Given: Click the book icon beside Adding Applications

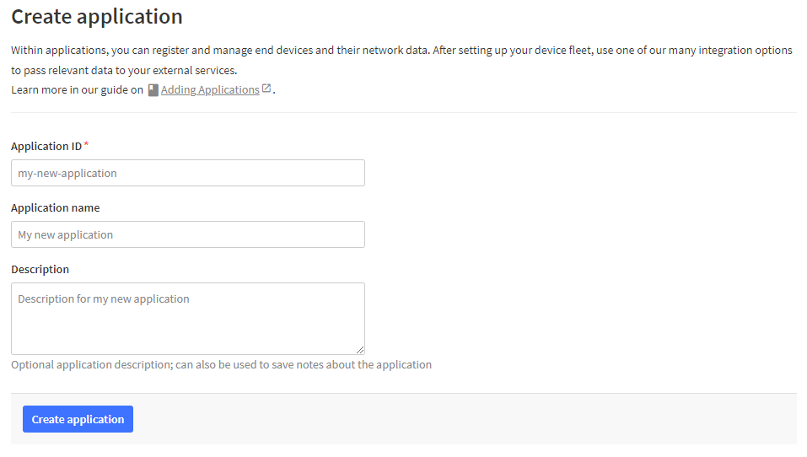Looking at the screenshot, I should click(153, 90).
